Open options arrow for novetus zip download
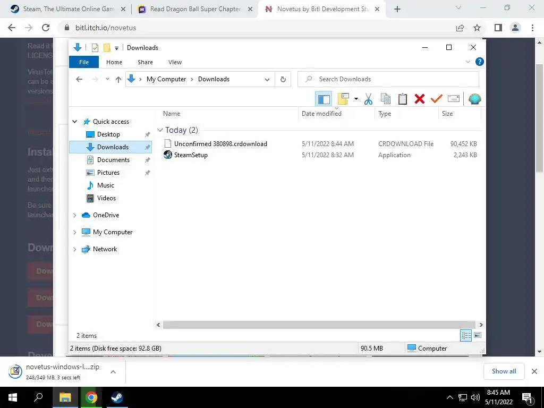The width and height of the screenshot is (544, 408). coord(113,372)
